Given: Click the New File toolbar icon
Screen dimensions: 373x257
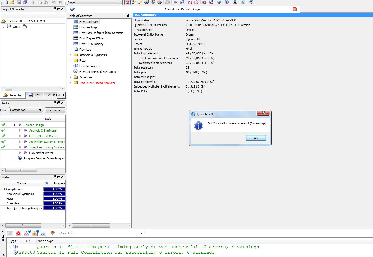Looking at the screenshot, I should click(x=6, y=2).
